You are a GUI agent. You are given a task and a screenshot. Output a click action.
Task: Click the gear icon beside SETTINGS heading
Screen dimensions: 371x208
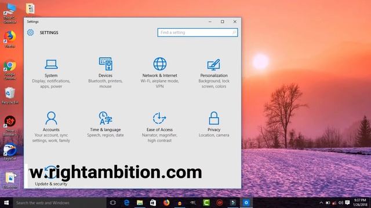[x=30, y=32]
